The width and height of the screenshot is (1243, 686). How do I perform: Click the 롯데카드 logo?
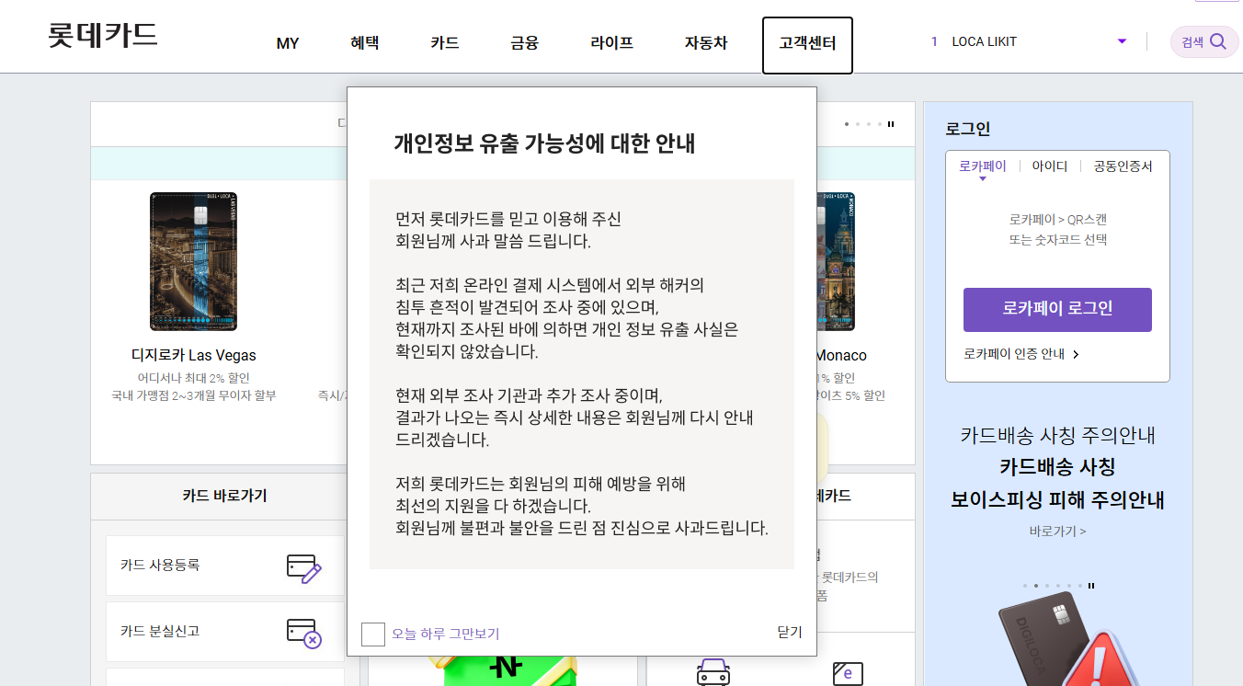pos(103,36)
